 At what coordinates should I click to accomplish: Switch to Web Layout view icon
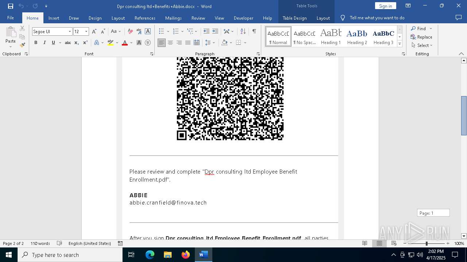click(x=394, y=243)
